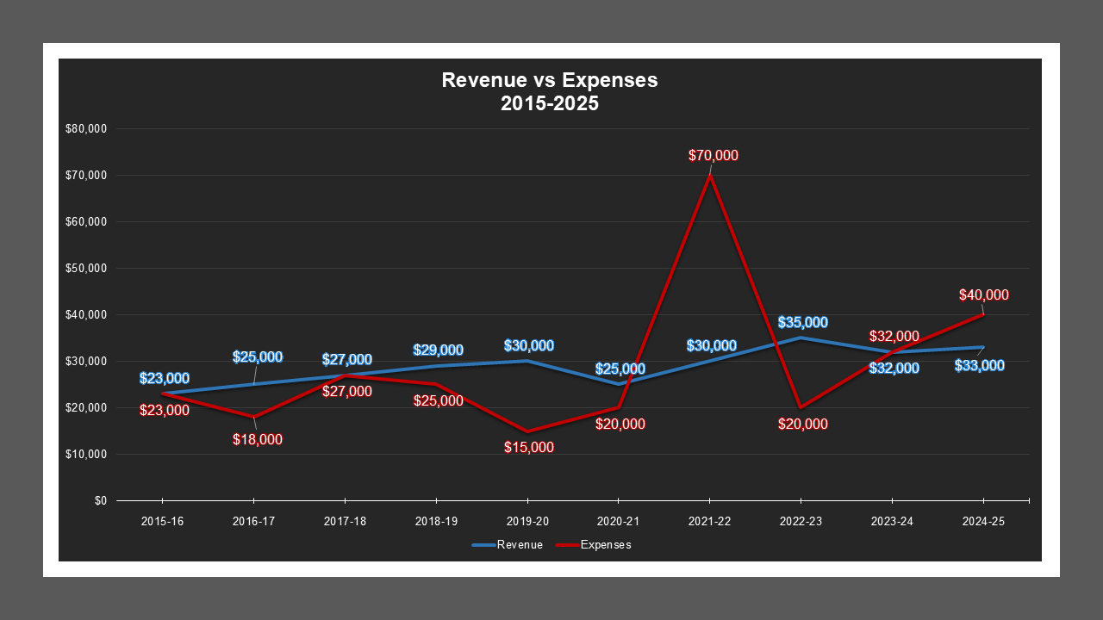Click the $70,000 expense data label
The image size is (1103, 620).
713,156
